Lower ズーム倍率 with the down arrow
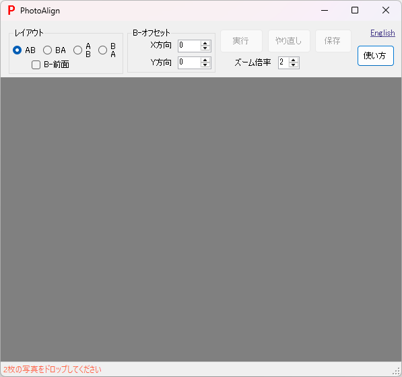Viewport: 402px width, 377px height. [x=294, y=65]
